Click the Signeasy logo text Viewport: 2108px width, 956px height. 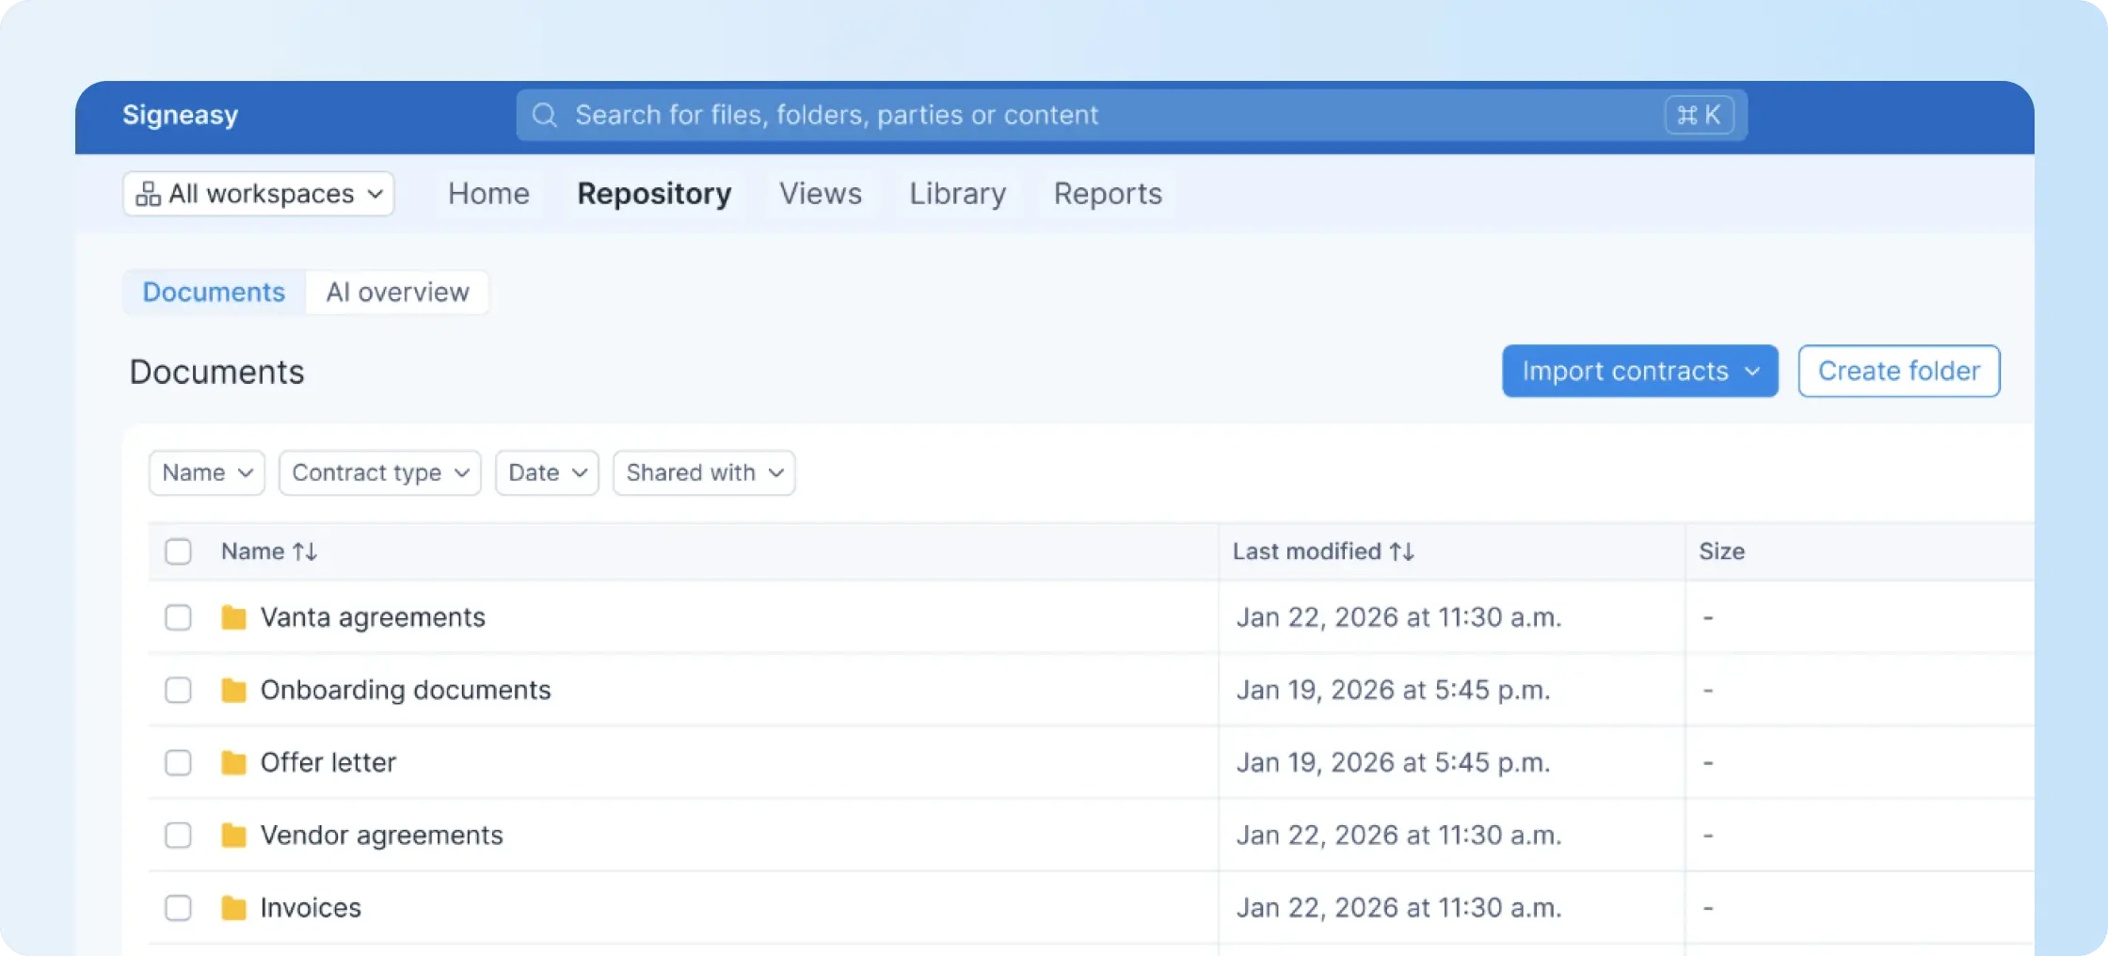pos(181,115)
